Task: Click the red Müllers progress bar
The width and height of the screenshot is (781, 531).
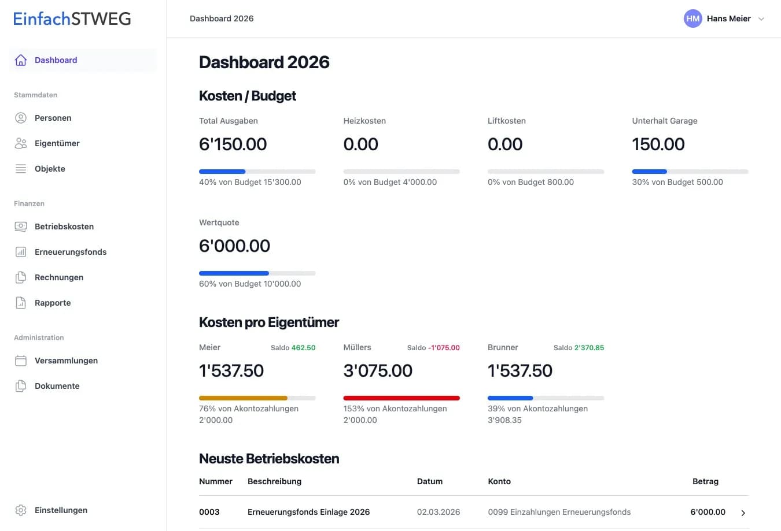Action: [x=401, y=398]
